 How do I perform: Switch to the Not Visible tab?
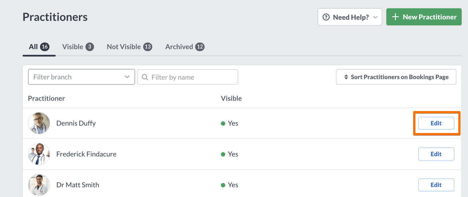129,47
